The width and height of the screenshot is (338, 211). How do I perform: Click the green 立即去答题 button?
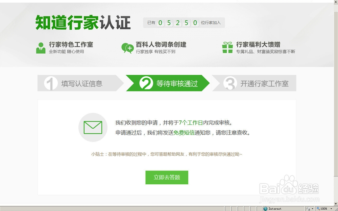tap(167, 178)
